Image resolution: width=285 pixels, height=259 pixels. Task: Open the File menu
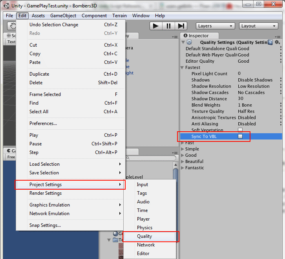[9, 16]
